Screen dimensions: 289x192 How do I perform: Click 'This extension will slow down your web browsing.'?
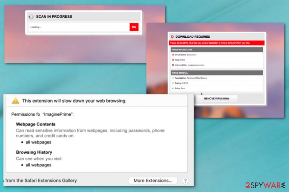(x=74, y=101)
